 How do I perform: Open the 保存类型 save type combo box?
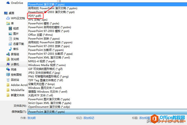[x=107, y=112]
